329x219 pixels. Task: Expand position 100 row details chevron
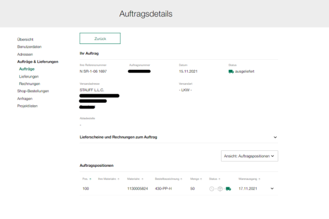(272, 188)
